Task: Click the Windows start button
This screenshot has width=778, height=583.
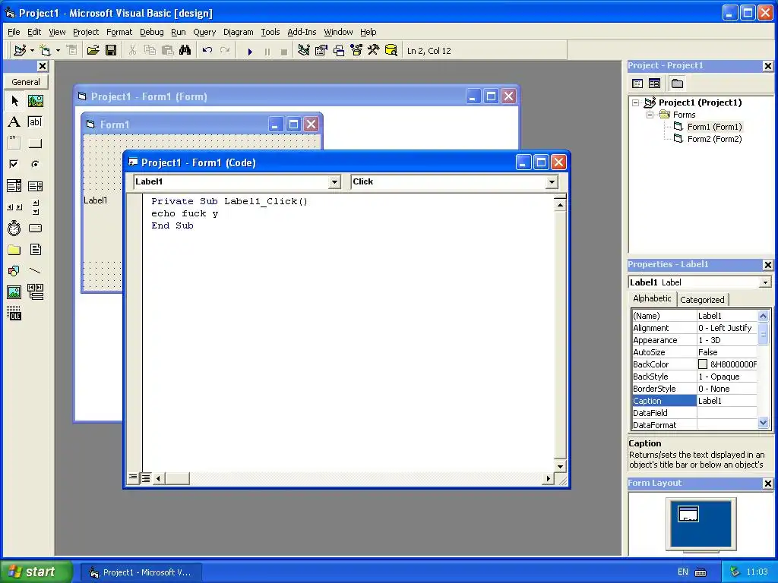Action: [36, 572]
